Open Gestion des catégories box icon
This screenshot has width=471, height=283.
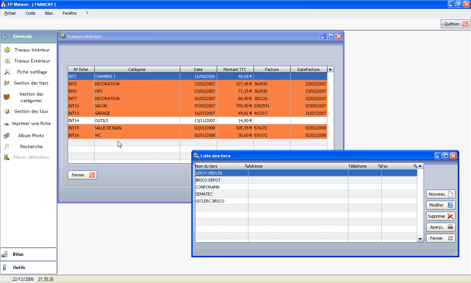pyautogui.click(x=7, y=97)
